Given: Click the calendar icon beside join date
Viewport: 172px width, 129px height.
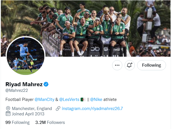Looking at the screenshot, I should coord(8,114).
